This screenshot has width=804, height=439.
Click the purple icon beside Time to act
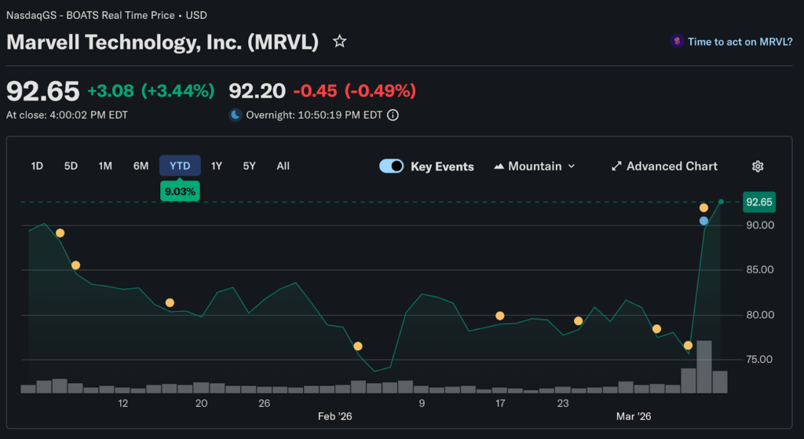(676, 42)
